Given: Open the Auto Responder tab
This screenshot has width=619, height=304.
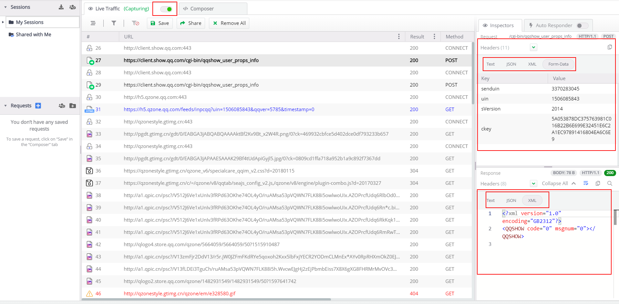Looking at the screenshot, I should coord(559,26).
